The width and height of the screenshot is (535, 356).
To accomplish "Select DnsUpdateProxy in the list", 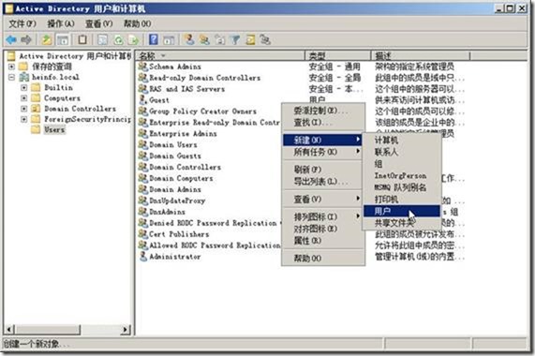I will (x=177, y=200).
